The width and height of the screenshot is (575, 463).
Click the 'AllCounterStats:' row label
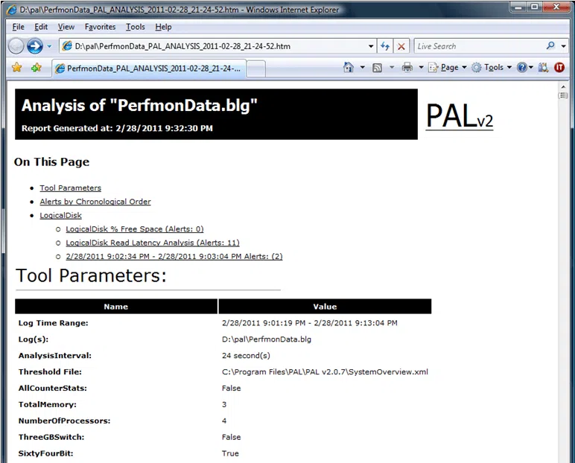(53, 389)
